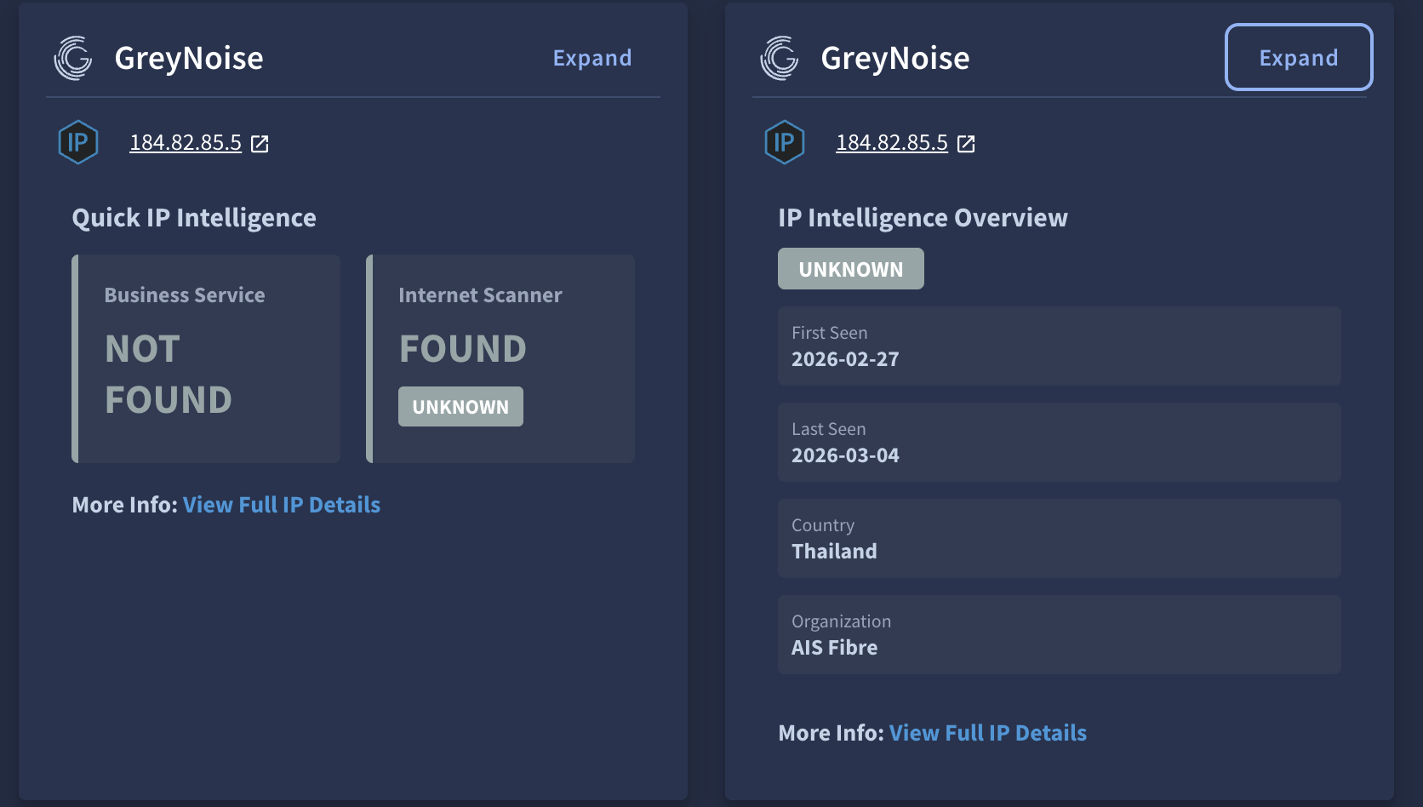Viewport: 1423px width, 807px height.
Task: View Full IP Details in right card
Action: tap(988, 733)
